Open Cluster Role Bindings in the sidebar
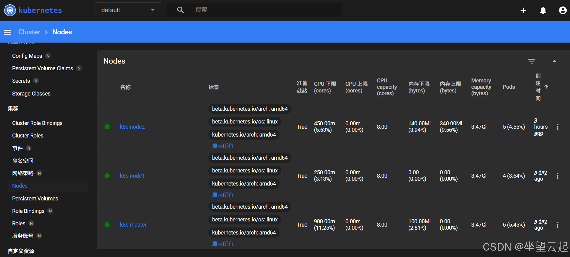The height and width of the screenshot is (257, 570). tap(37, 123)
